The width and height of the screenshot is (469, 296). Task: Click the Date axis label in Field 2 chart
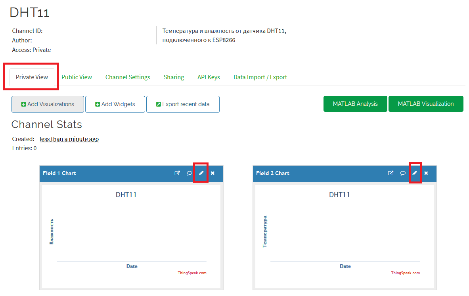(345, 266)
